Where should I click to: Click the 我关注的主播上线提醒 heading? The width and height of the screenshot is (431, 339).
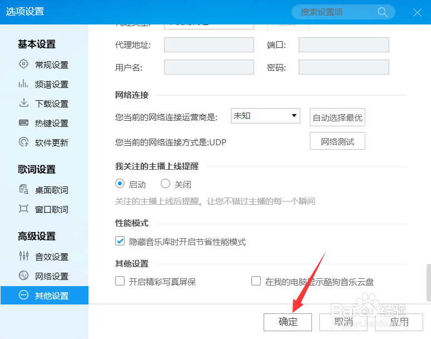pos(157,166)
